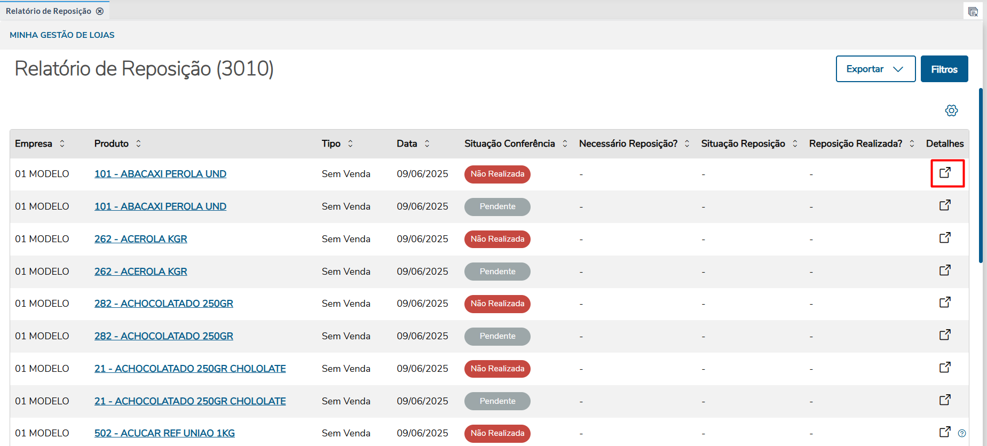This screenshot has height=446, width=987.
Task: Go to MINHA GESTÃO DE LOJAS breadcrumb
Action: tap(62, 35)
